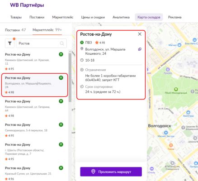
Task: Select Волгодонск, ул. Маршала Кошевого list item
Action: pos(34,85)
